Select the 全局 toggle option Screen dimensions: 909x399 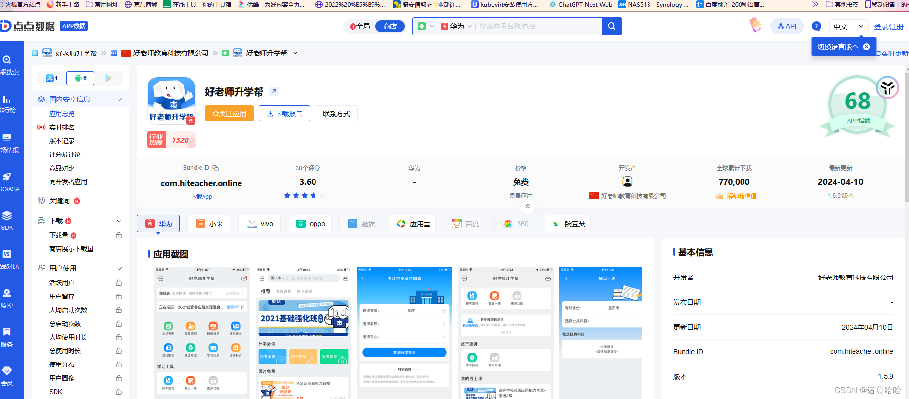click(x=360, y=26)
